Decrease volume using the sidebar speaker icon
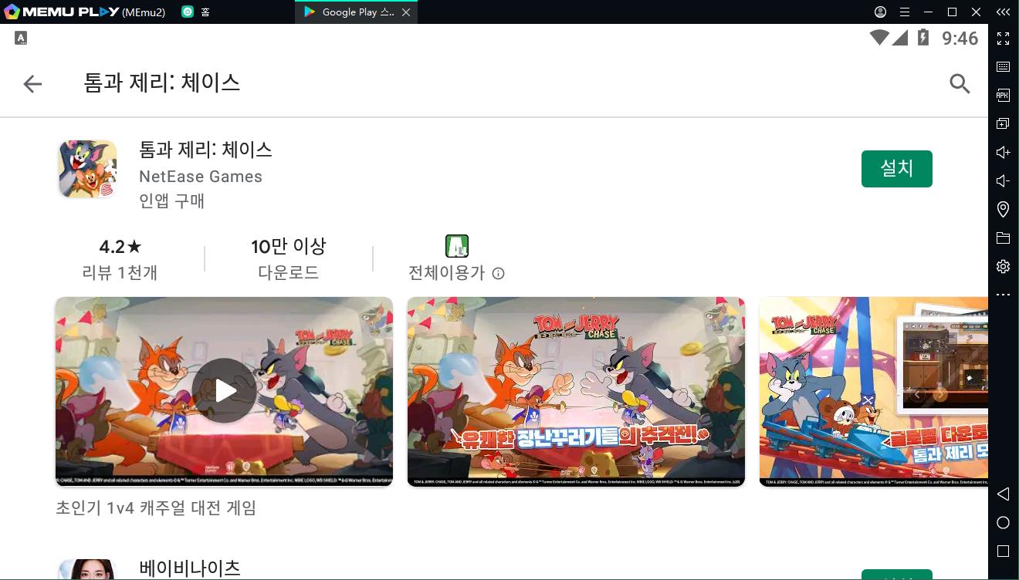The width and height of the screenshot is (1019, 580). 1003,181
